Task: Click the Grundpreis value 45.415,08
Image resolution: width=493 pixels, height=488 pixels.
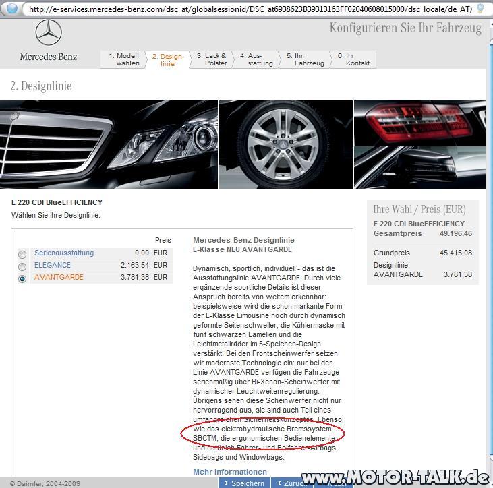Action: [x=456, y=253]
